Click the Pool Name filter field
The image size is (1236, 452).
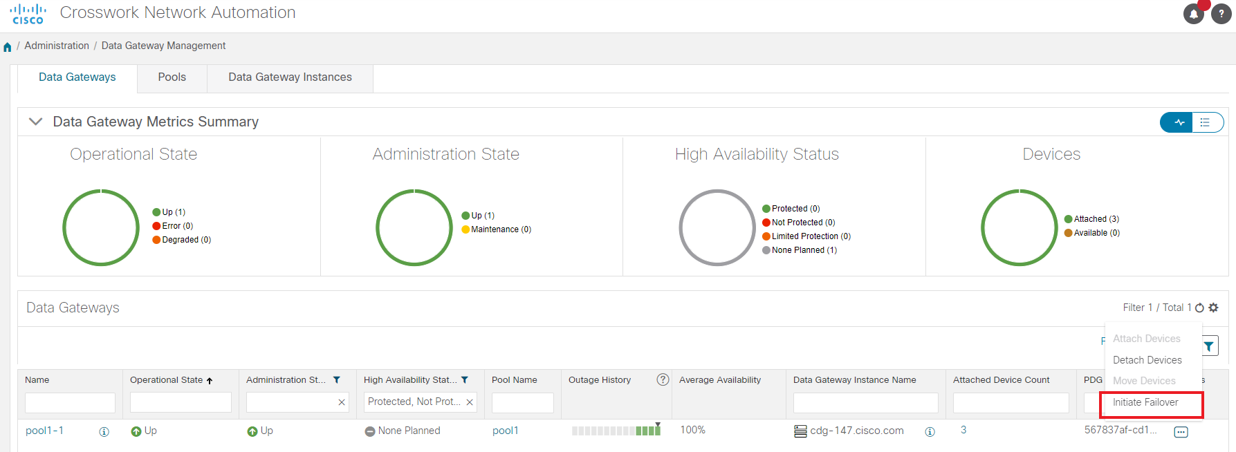(523, 402)
